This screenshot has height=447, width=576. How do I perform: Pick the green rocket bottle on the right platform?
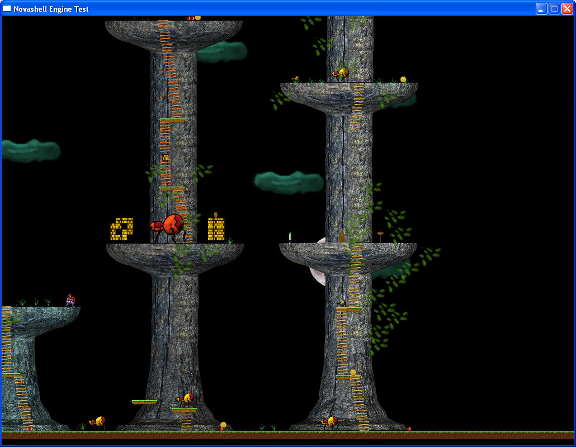[290, 237]
